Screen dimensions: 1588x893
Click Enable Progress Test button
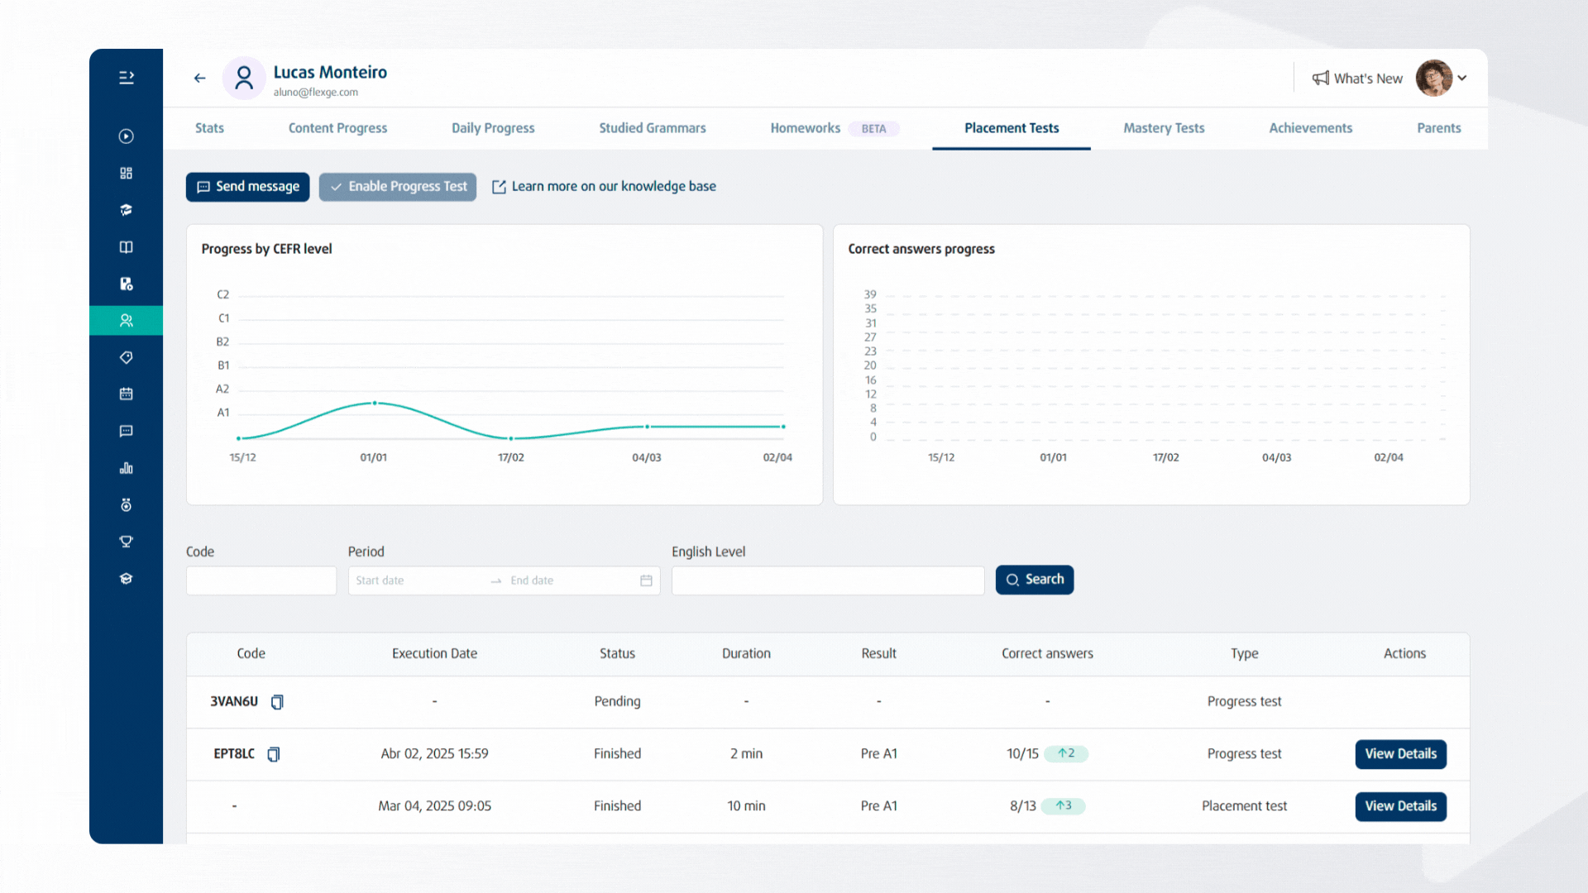[x=398, y=187]
